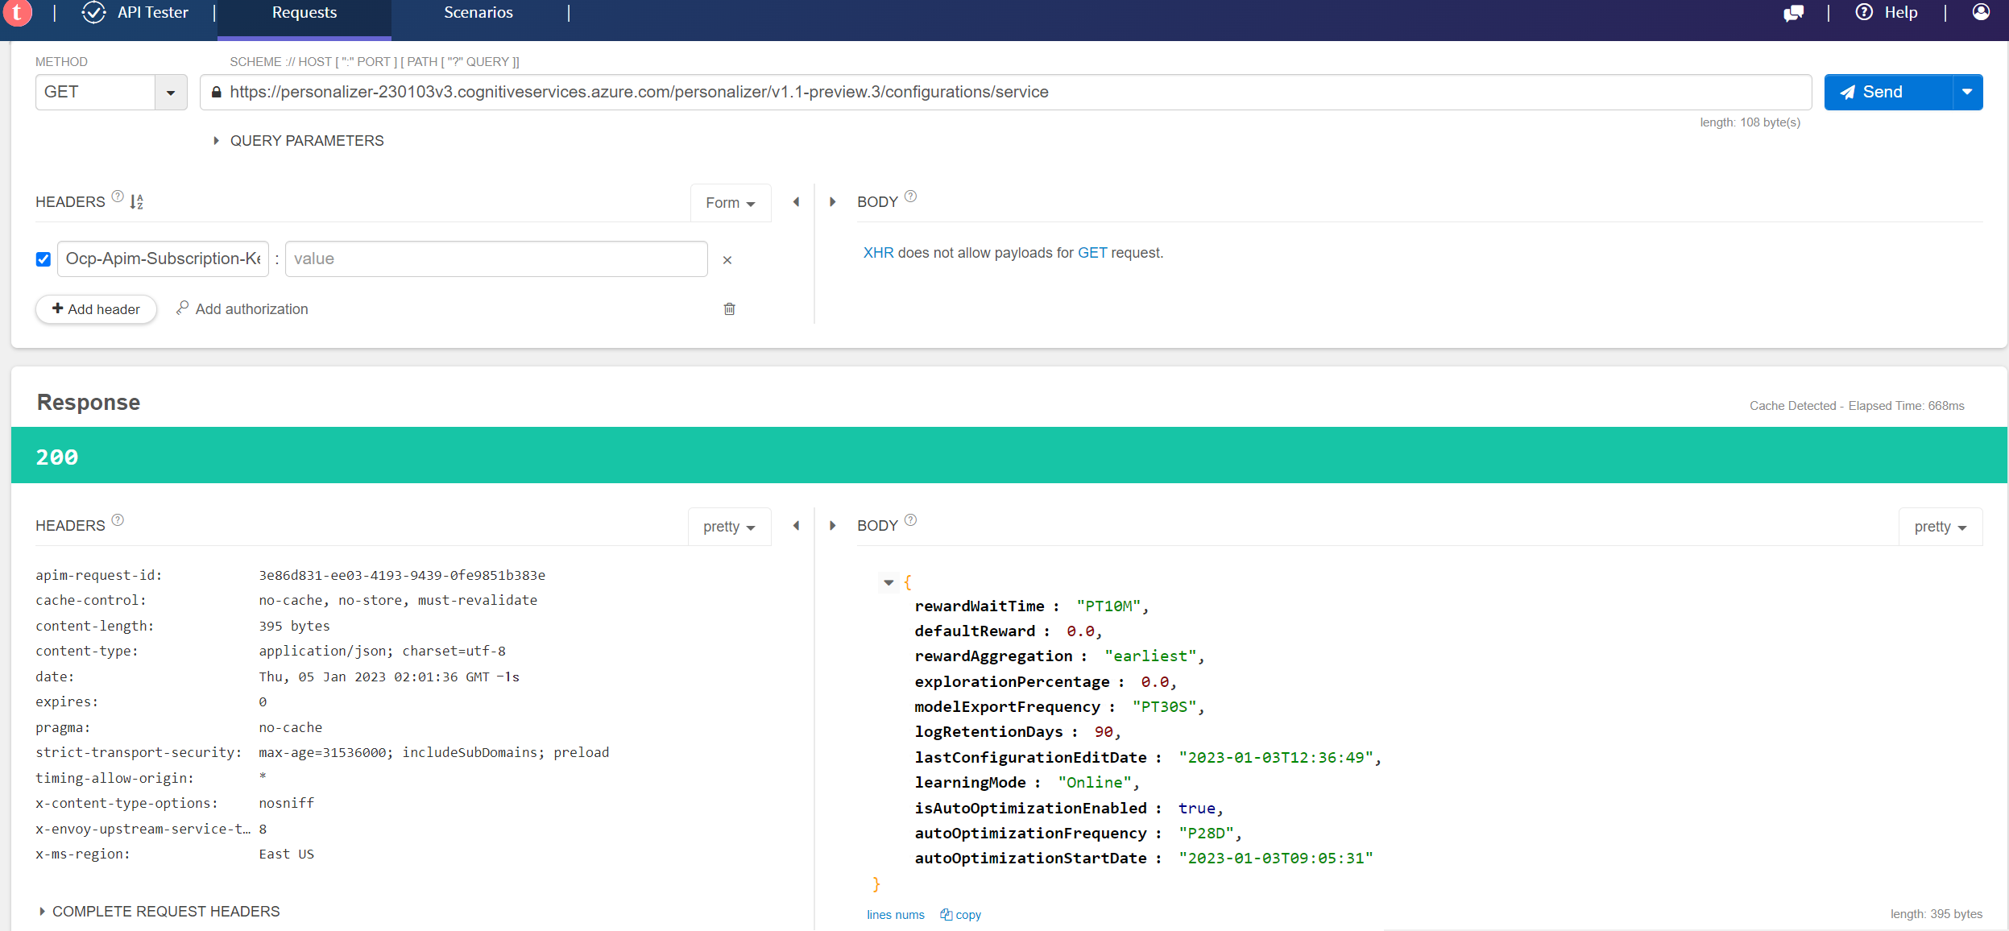This screenshot has height=931, width=2009.
Task: Toggle lines nums in response body
Action: coord(896,915)
